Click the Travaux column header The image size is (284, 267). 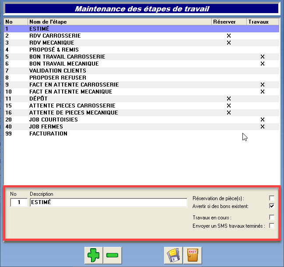point(263,22)
